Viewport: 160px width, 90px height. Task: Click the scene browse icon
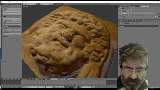(x=38, y=4)
